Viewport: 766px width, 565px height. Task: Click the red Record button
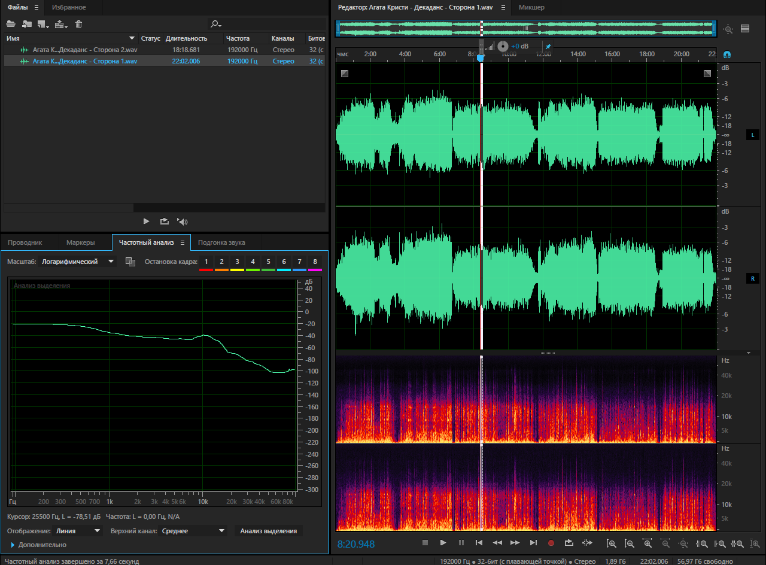coord(551,543)
